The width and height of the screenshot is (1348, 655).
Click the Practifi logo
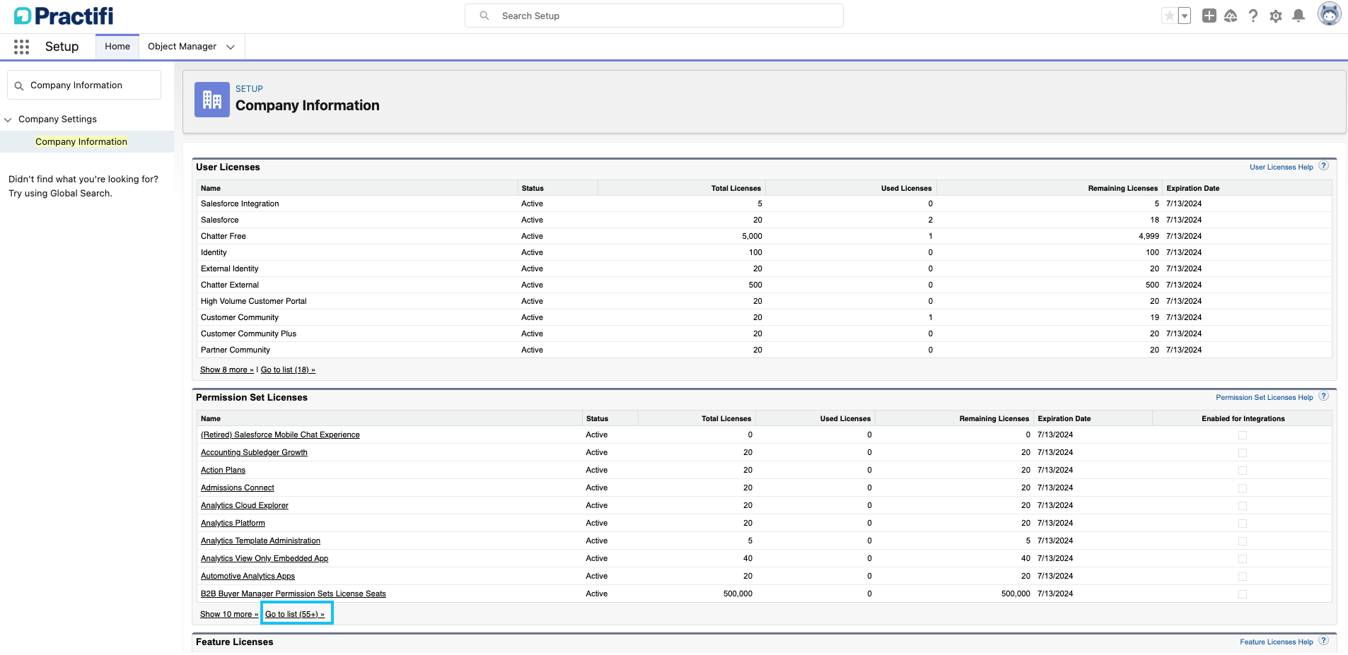pos(64,16)
